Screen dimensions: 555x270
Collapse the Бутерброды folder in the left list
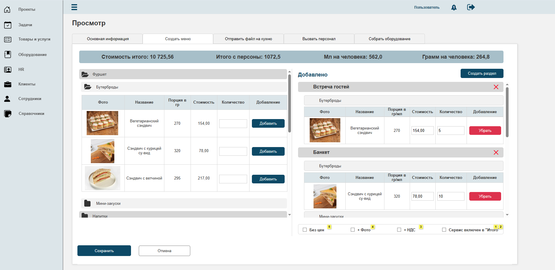[88, 87]
